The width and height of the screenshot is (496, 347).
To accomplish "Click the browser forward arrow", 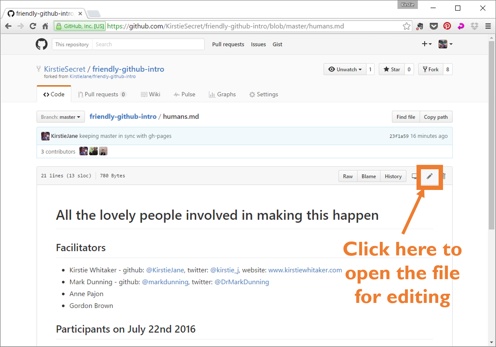I will (21, 26).
